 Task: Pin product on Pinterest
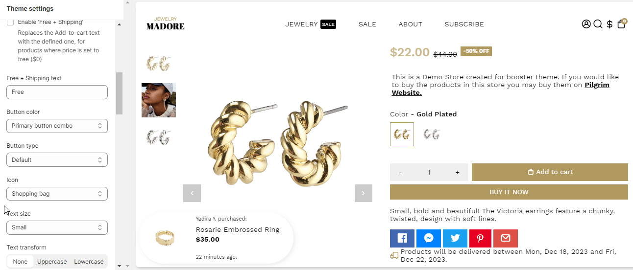(480, 238)
